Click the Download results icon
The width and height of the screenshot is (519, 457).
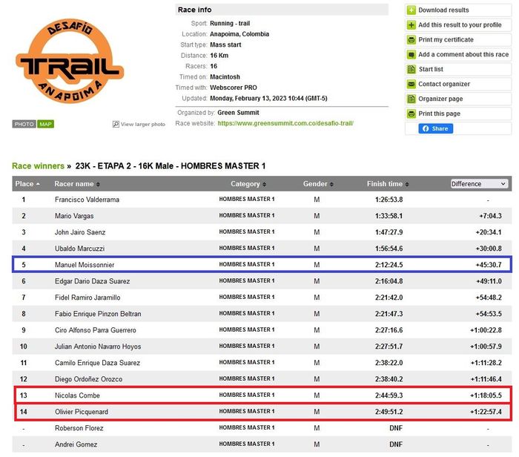tap(411, 10)
